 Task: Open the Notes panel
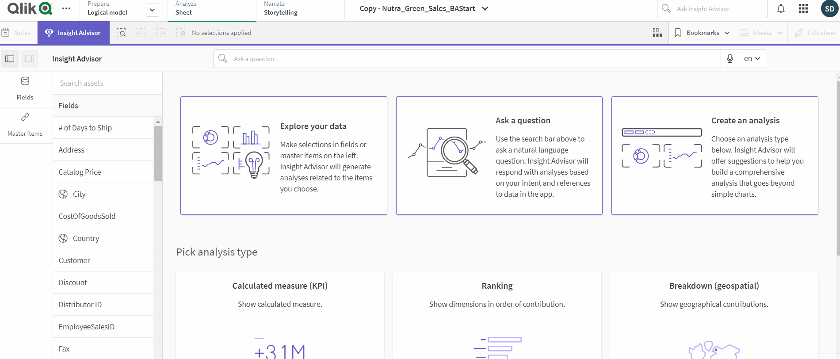pyautogui.click(x=16, y=33)
